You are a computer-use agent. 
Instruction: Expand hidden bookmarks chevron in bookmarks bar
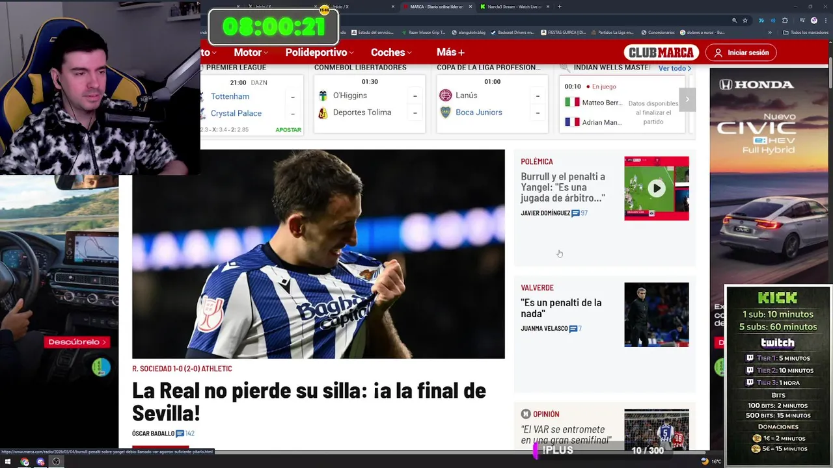(x=770, y=32)
